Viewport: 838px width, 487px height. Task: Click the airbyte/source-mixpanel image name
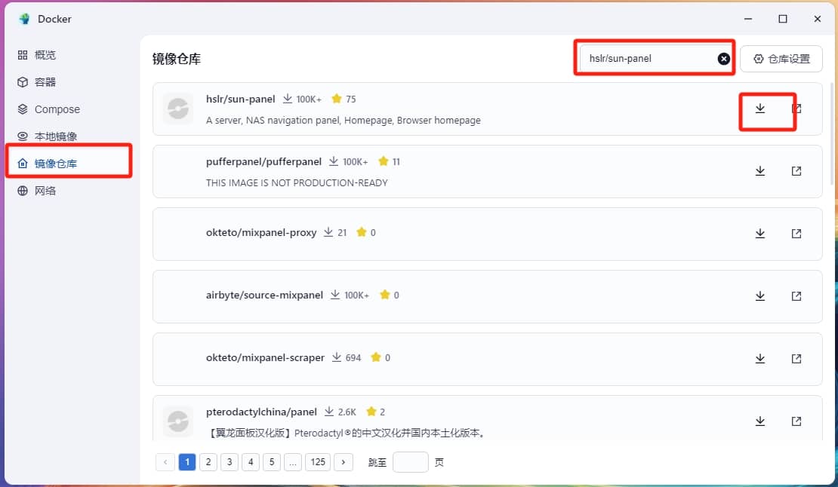264,295
